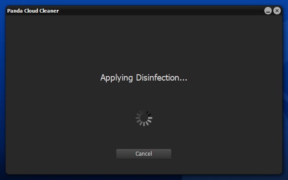
Task: Stop disinfection via the Cancel button
Action: (x=144, y=154)
